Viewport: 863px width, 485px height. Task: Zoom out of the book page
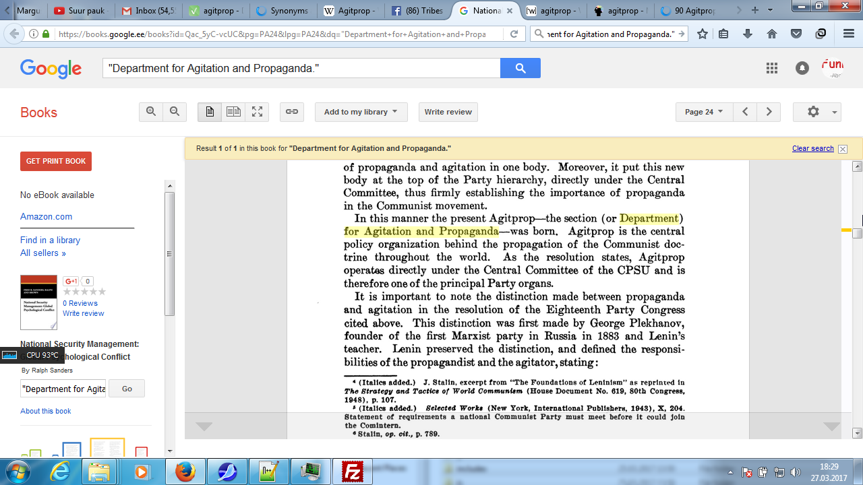click(x=175, y=112)
